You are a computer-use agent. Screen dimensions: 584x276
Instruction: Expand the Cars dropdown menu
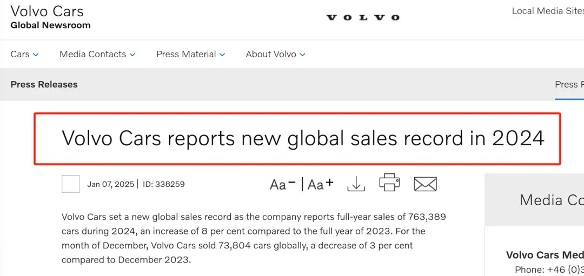[24, 55]
